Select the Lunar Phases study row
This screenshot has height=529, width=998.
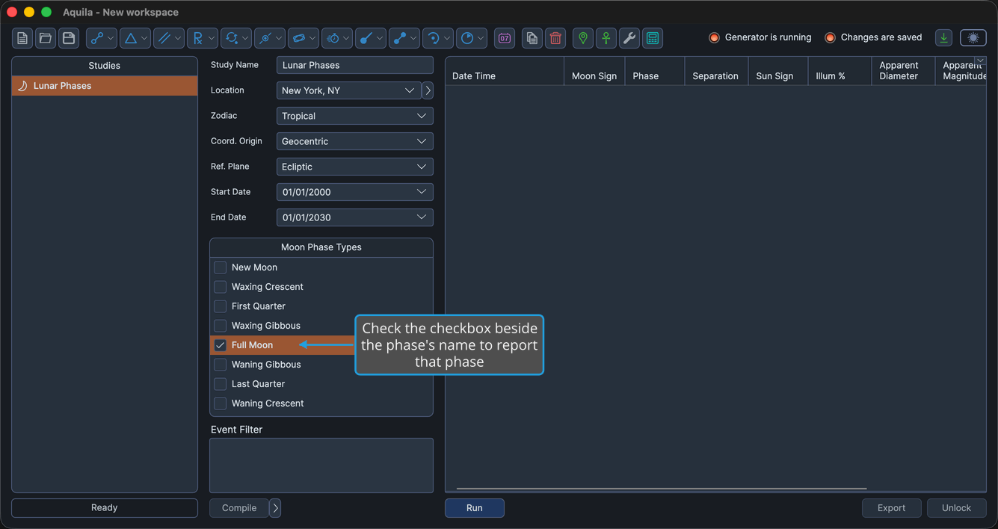(105, 86)
